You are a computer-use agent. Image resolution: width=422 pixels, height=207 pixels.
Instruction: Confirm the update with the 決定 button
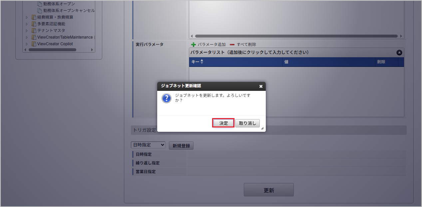(x=223, y=123)
